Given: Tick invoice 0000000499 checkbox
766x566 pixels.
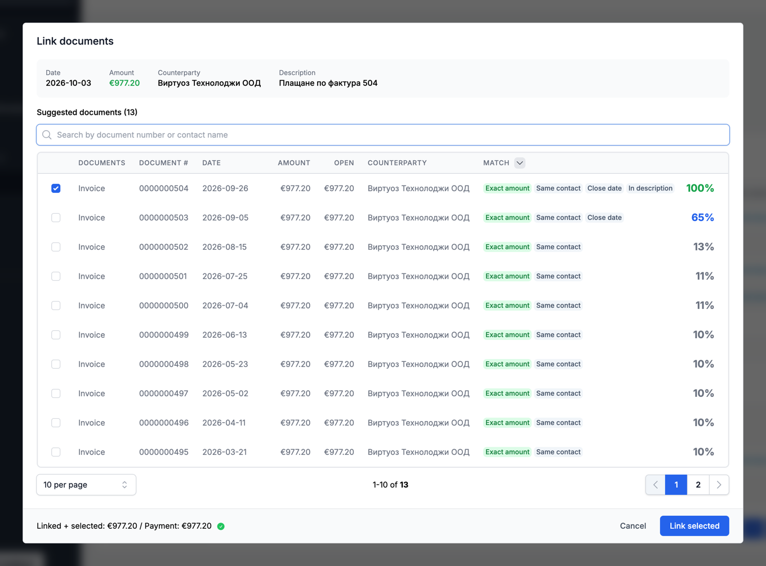Looking at the screenshot, I should pos(56,335).
